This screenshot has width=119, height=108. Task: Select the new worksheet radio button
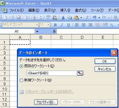pyautogui.click(x=21, y=80)
